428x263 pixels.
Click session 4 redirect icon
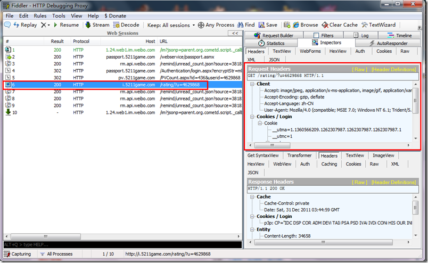tap(8, 70)
